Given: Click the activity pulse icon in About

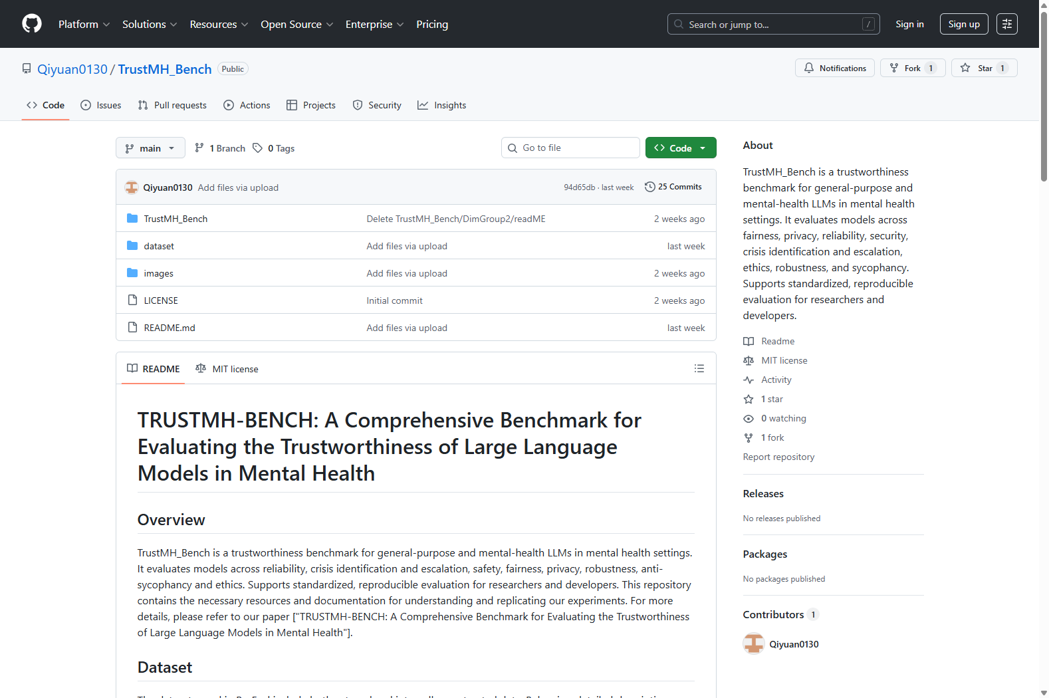Looking at the screenshot, I should [x=749, y=380].
